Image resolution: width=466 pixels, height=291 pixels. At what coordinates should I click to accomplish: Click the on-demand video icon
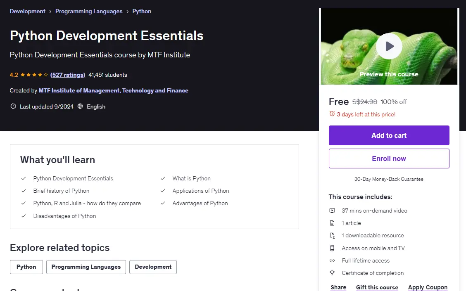click(332, 211)
